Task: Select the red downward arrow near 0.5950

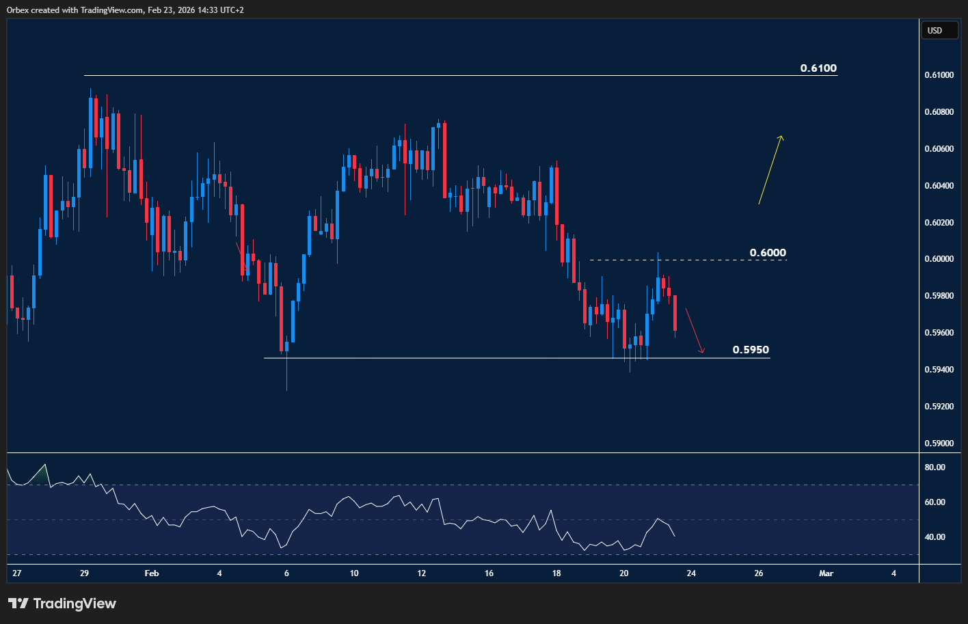Action: 695,331
